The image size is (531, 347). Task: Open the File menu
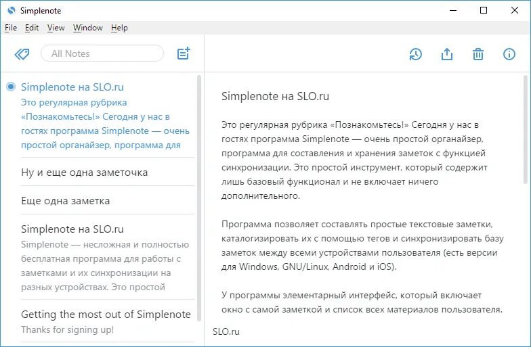[11, 28]
